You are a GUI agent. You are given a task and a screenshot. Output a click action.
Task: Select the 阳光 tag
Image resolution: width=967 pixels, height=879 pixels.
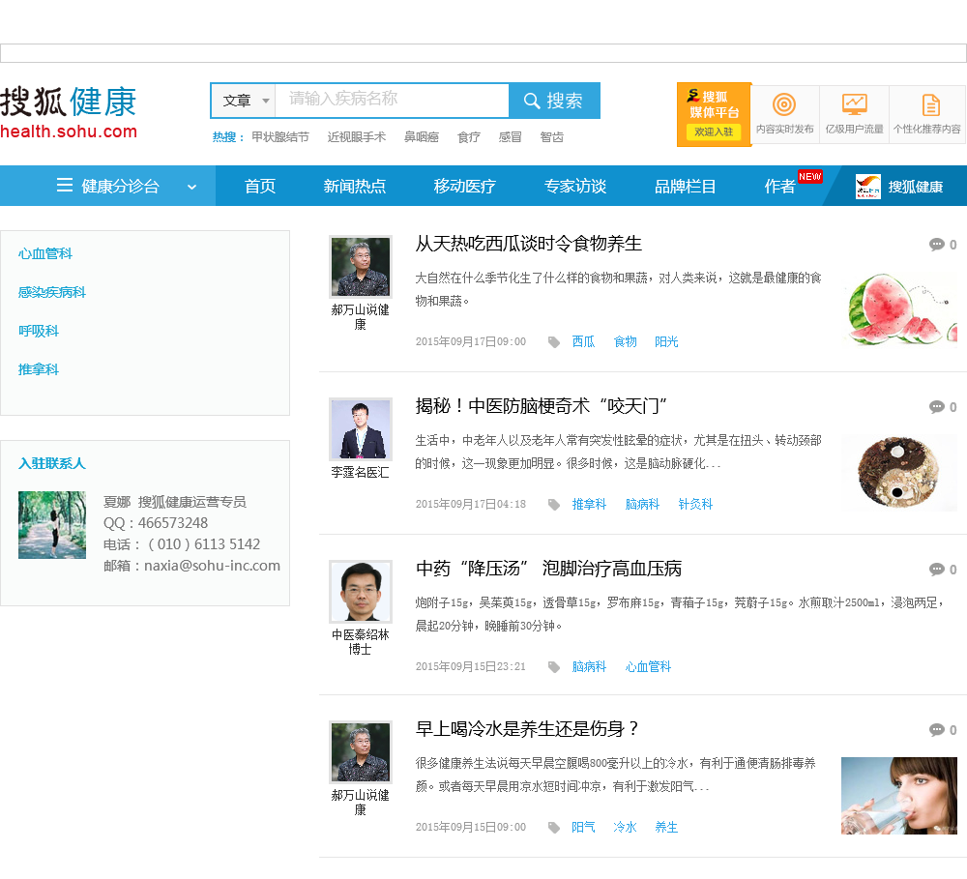(x=666, y=341)
